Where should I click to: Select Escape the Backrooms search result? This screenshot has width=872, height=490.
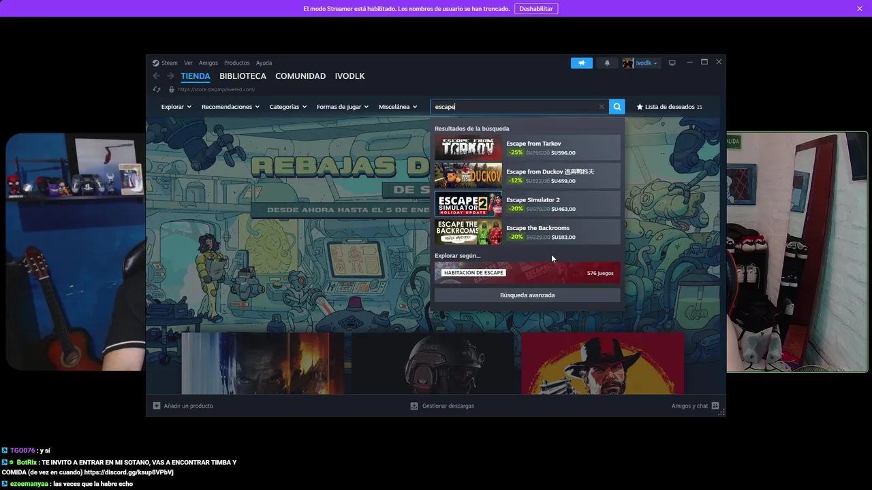click(527, 232)
